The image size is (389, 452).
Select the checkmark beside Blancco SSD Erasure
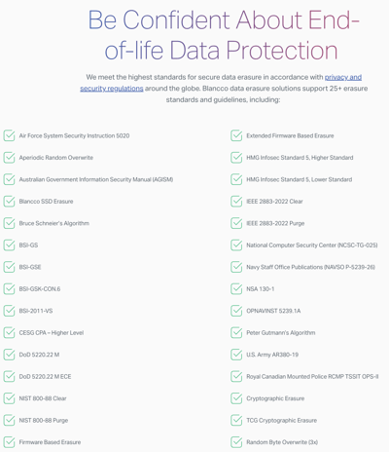(x=9, y=202)
